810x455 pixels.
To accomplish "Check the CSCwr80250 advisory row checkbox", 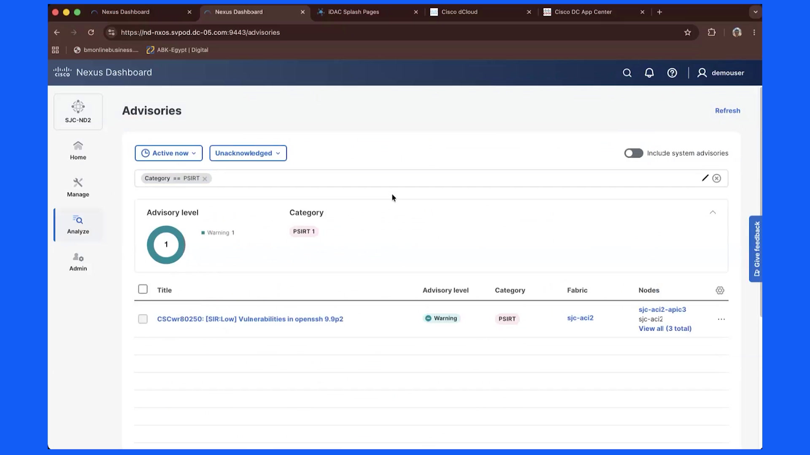I will [143, 319].
